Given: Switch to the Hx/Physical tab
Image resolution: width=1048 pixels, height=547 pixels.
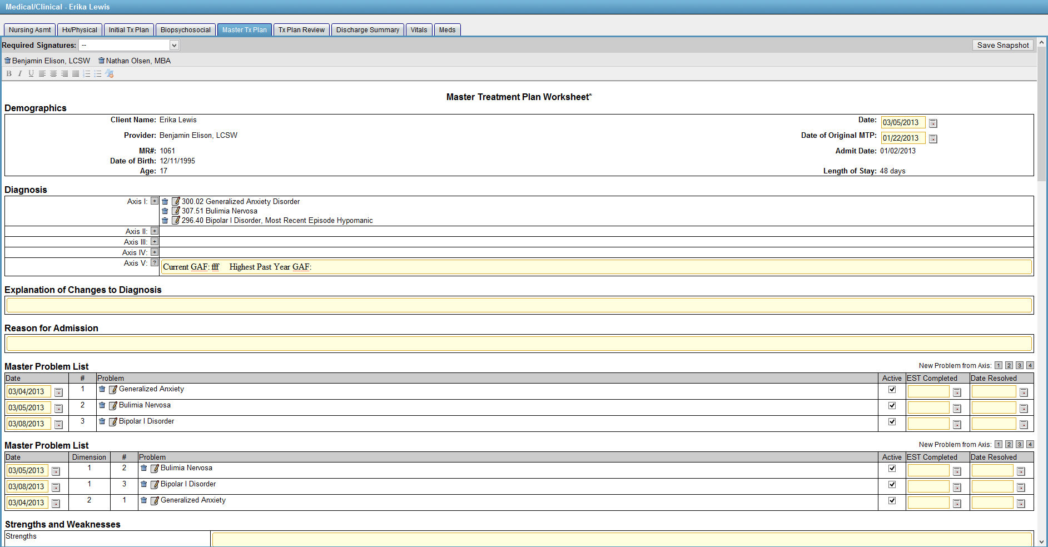Looking at the screenshot, I should [x=80, y=30].
